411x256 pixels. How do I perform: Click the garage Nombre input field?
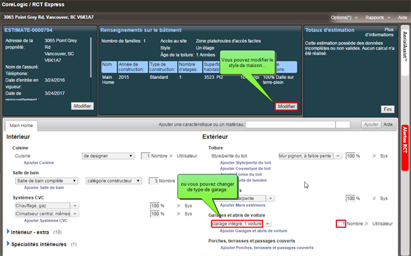(341, 224)
